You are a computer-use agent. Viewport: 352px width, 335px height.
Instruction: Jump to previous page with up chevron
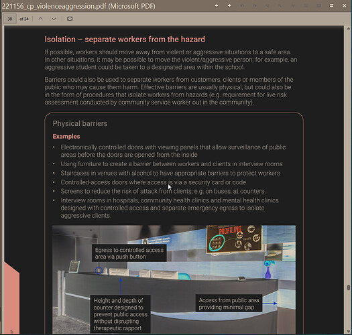pyautogui.click(x=41, y=19)
